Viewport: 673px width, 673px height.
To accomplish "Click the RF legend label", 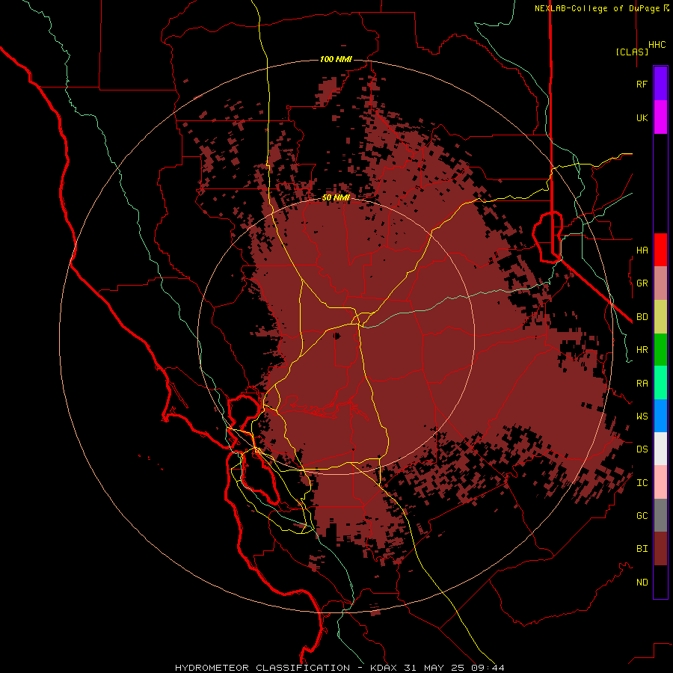I will 642,84.
